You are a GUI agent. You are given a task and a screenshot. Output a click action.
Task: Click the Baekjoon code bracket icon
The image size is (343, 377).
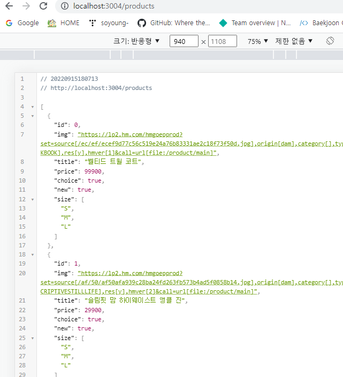click(x=304, y=23)
